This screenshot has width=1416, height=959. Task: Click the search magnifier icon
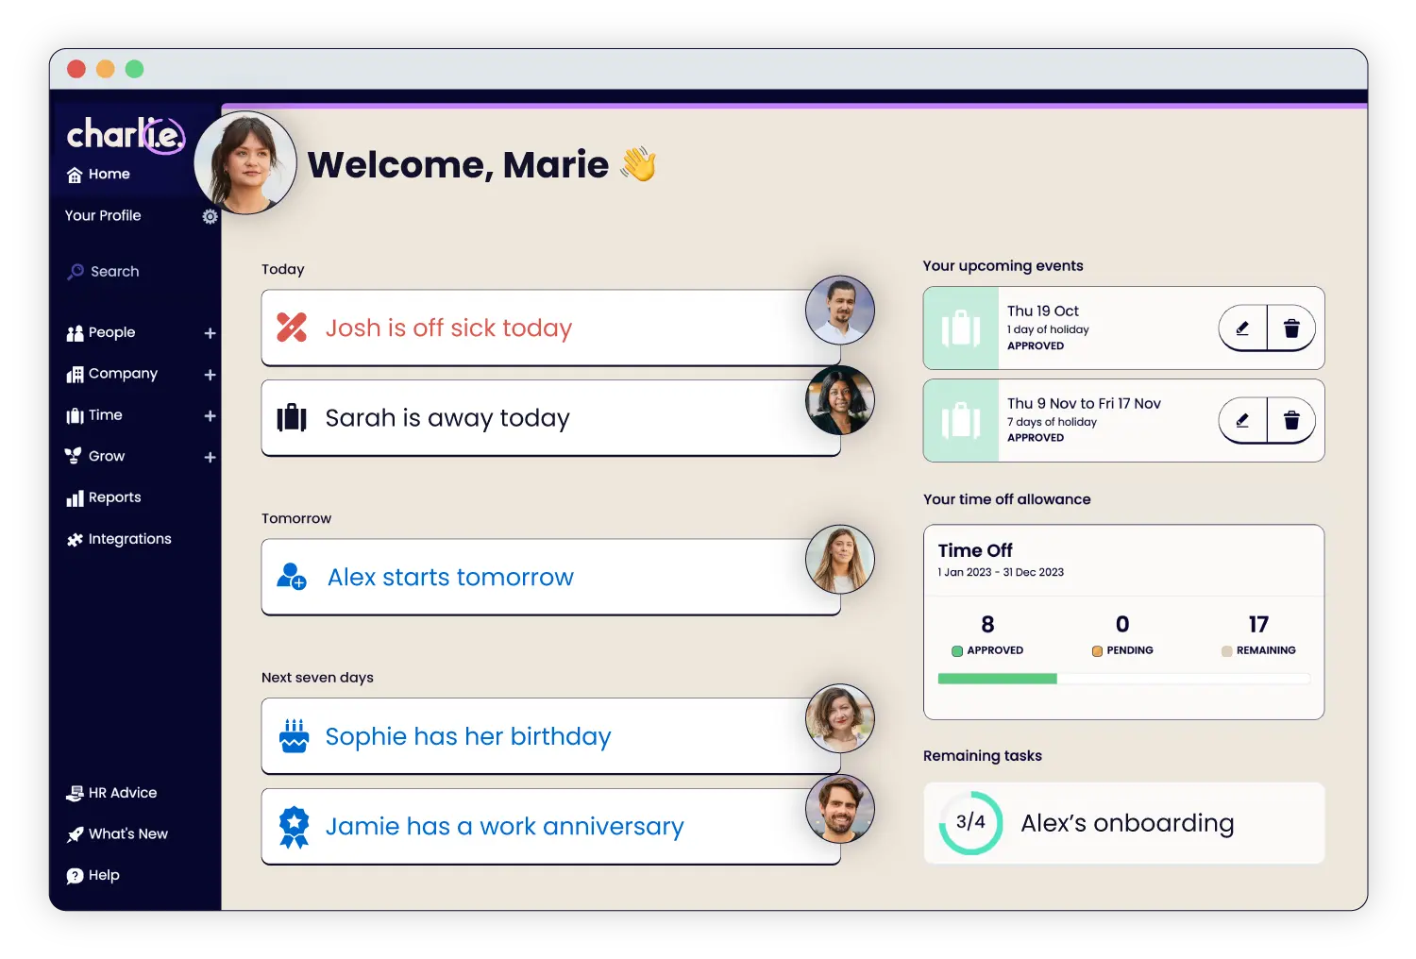76,272
